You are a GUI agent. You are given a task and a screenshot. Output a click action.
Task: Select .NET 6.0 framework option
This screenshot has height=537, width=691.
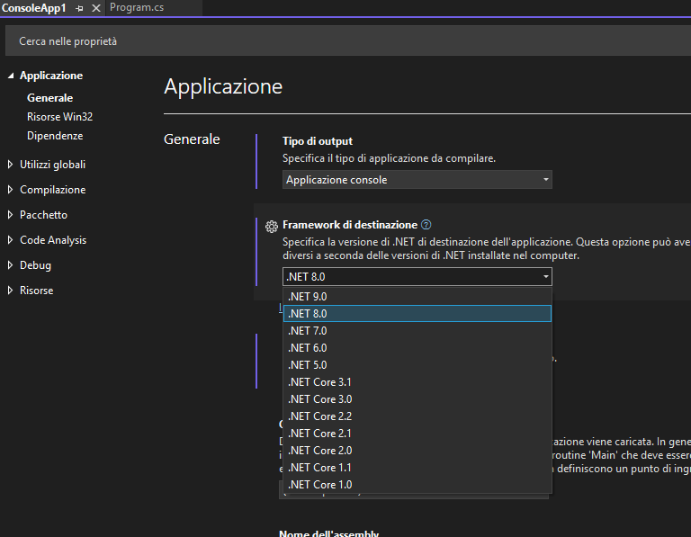(x=307, y=348)
